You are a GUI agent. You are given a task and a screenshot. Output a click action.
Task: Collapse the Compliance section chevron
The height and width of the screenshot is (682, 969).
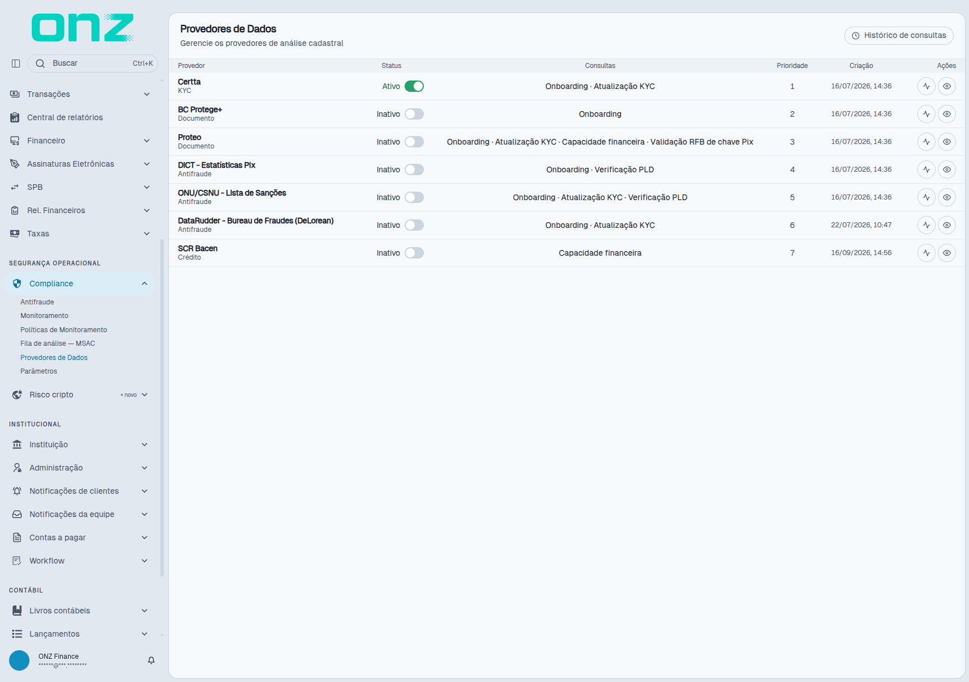tap(144, 283)
